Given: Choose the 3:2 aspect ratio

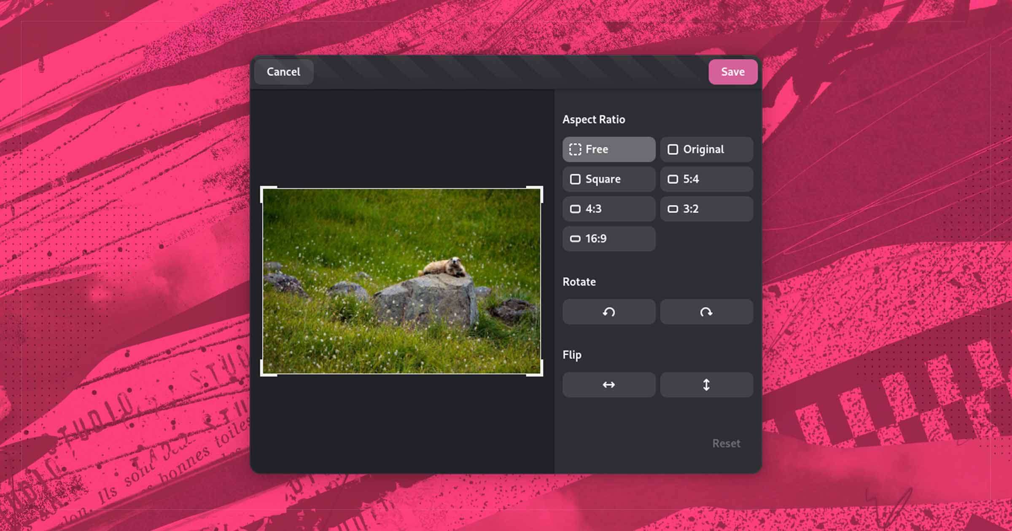Looking at the screenshot, I should point(706,209).
